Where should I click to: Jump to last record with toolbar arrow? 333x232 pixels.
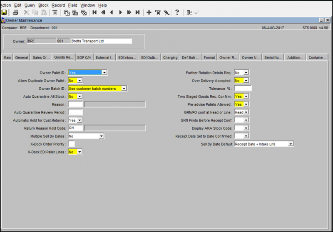[x=138, y=12]
